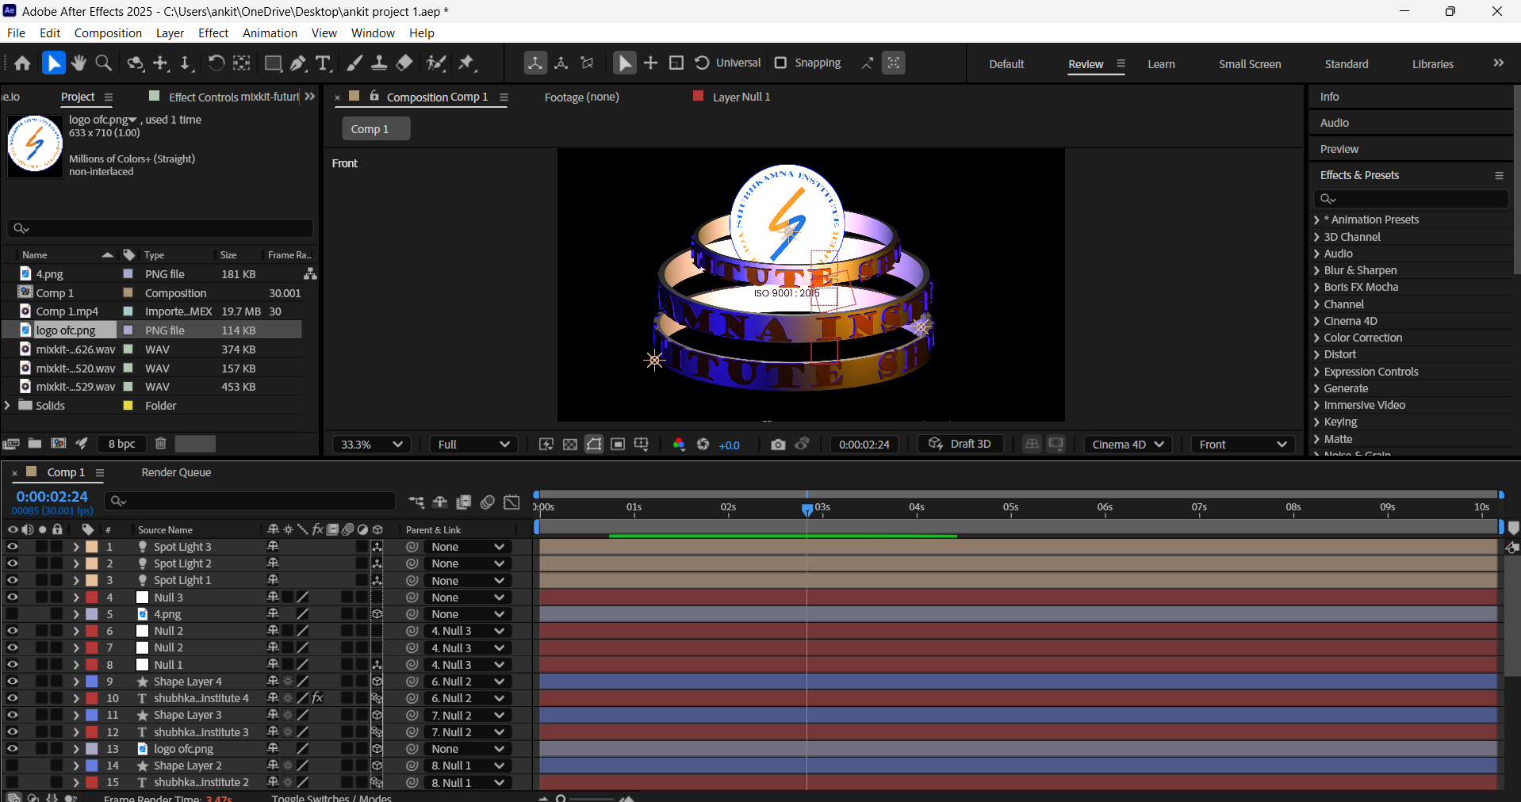Viewport: 1521px width, 802px height.
Task: Expand Spot Light 3 layer properties
Action: 76,547
